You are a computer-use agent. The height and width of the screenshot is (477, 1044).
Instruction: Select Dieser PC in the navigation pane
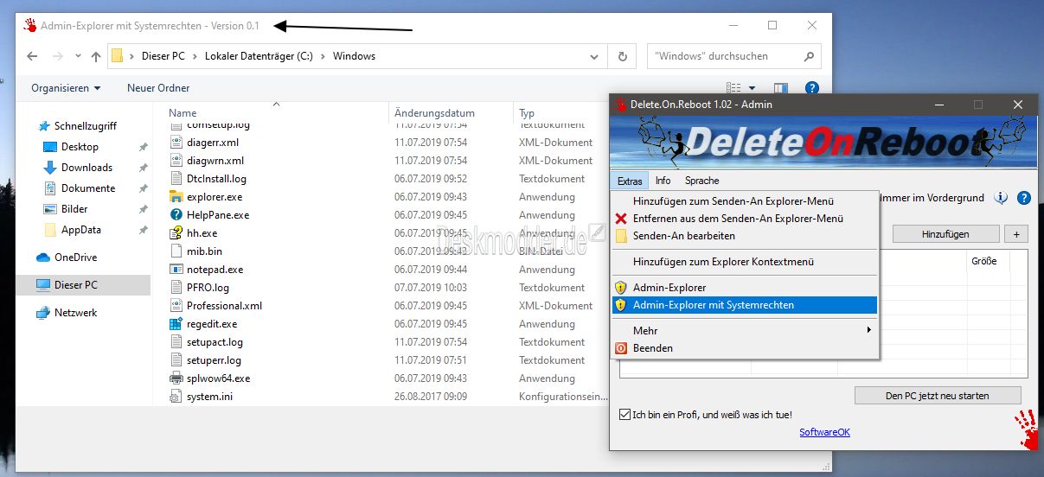click(x=76, y=285)
